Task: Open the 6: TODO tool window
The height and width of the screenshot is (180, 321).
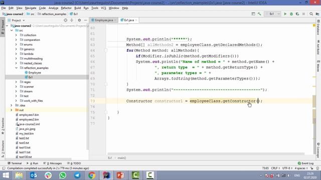Action: click(74, 163)
